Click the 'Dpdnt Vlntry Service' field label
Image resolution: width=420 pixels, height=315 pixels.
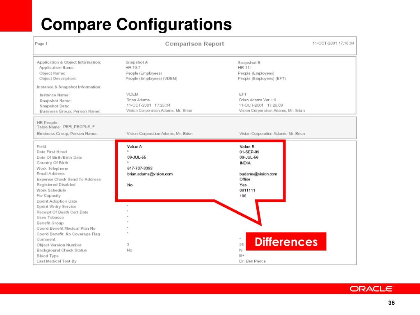[57, 207]
